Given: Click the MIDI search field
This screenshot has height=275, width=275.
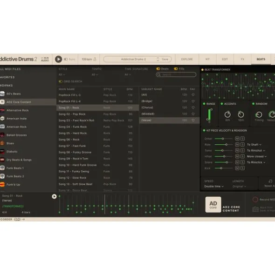Looking at the screenshot, I should tap(176, 75).
